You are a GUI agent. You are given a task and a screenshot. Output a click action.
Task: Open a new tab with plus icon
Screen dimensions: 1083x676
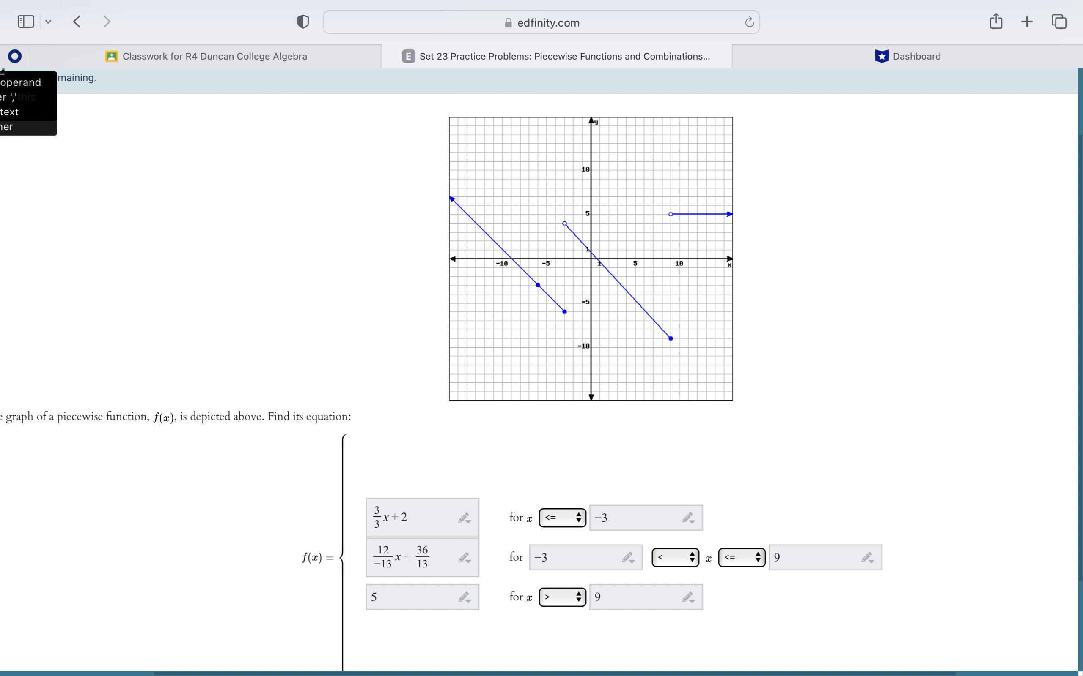(x=1027, y=22)
